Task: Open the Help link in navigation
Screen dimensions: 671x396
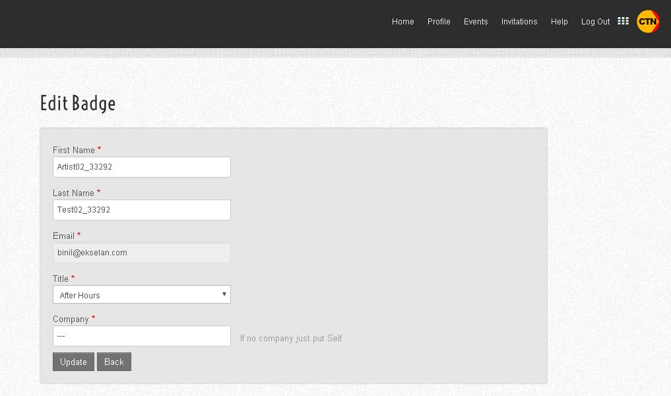Action: click(559, 22)
